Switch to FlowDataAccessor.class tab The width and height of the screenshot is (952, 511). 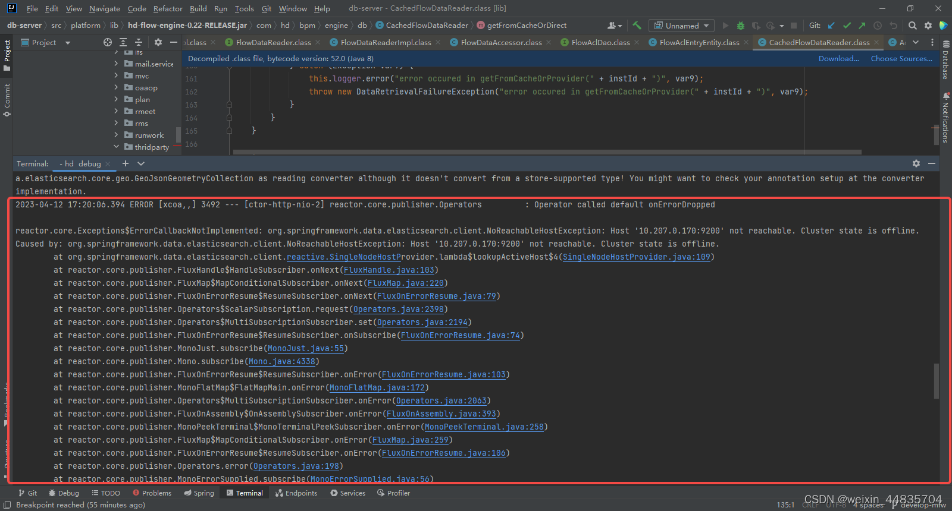coord(501,42)
